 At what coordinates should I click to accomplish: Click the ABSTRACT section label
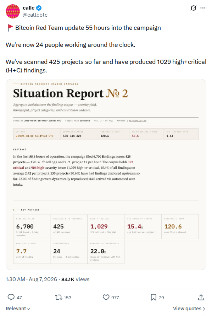(20, 149)
